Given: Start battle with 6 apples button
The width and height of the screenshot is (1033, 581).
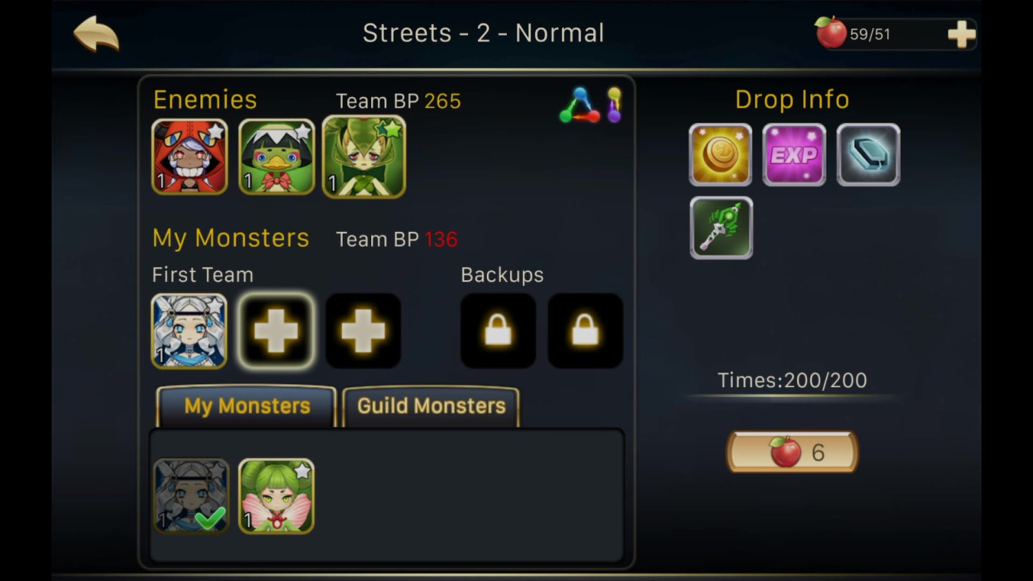Looking at the screenshot, I should [x=792, y=452].
